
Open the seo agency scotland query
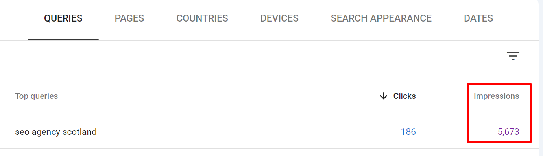coord(56,132)
